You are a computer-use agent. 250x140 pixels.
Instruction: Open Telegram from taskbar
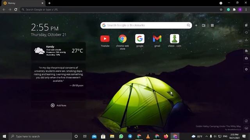pyautogui.click(x=130, y=136)
